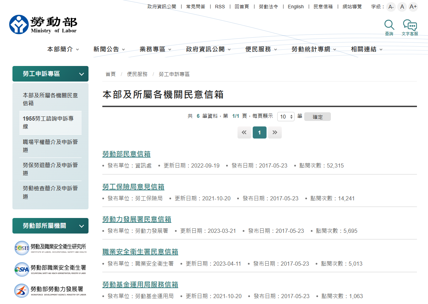This screenshot has height=304, width=428.
Task: Click top link 政府資訊公開
Action: click(162, 7)
